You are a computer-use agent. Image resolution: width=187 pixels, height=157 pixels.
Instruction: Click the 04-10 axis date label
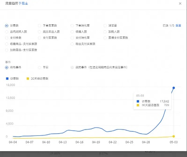point(46,142)
